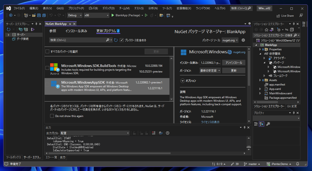Viewport: 312px width, 171px height.
Task: Expand the Options section in package details
Action: 183,81
